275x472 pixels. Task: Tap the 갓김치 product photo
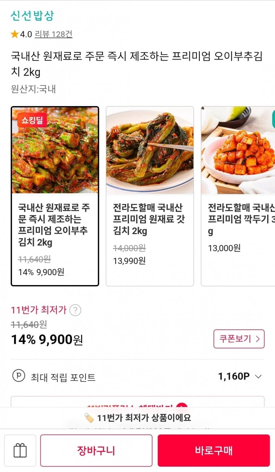pyautogui.click(x=150, y=150)
